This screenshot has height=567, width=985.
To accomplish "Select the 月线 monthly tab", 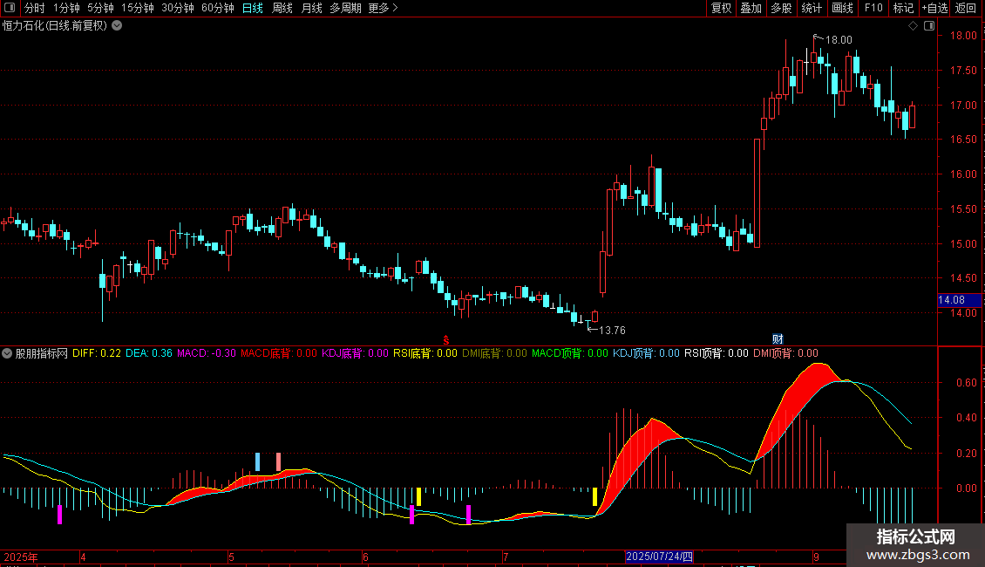I will (311, 8).
